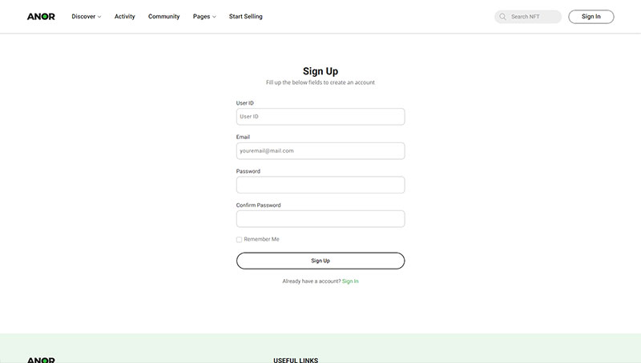Expand the Discover dropdown menu
641x363 pixels.
click(87, 17)
